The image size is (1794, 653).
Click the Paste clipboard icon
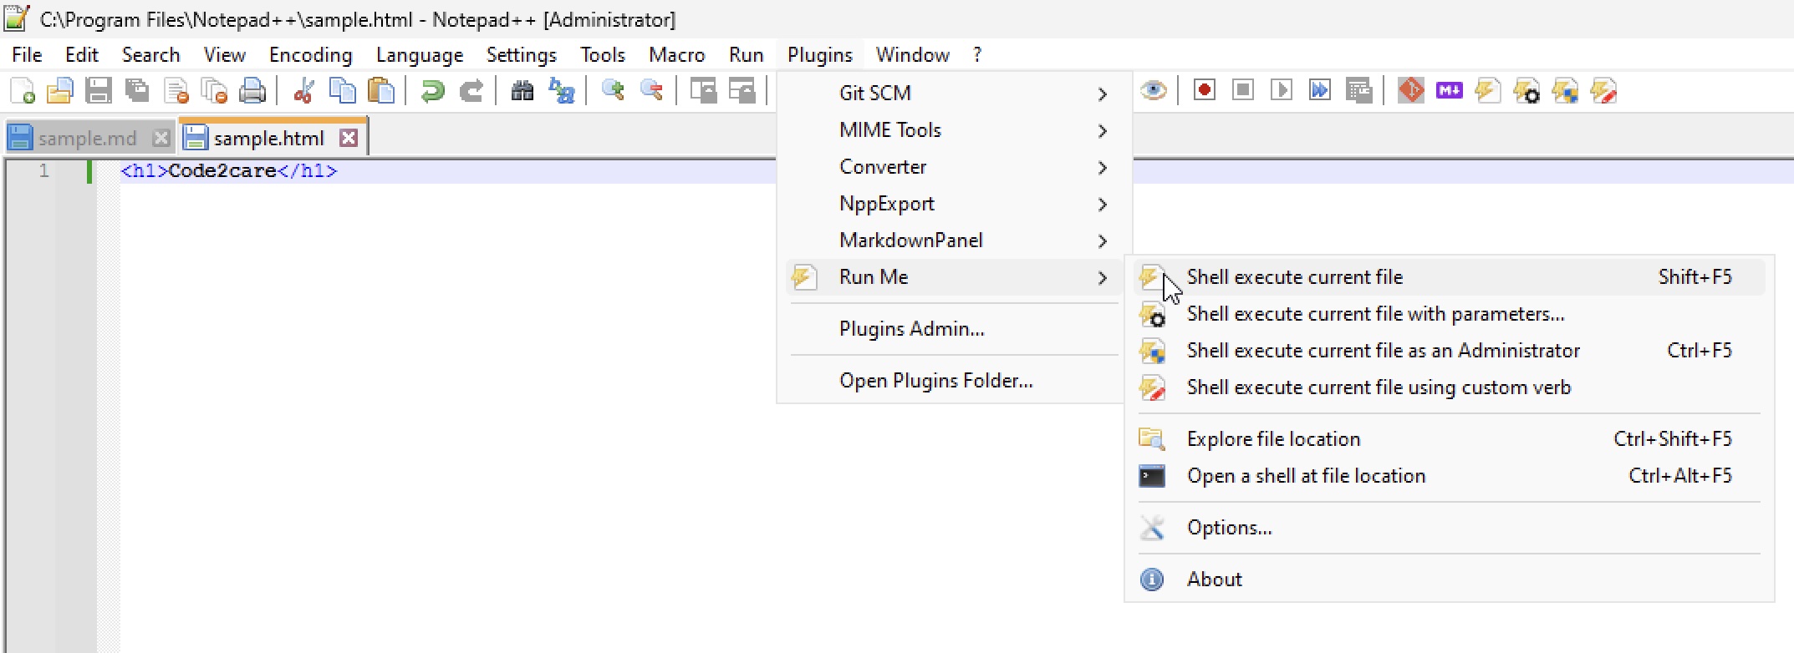[381, 90]
